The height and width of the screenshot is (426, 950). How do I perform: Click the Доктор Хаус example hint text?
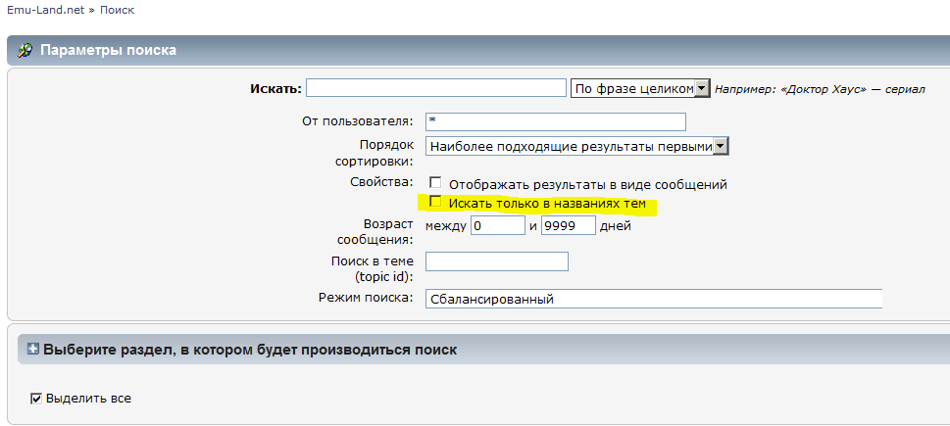(x=819, y=89)
